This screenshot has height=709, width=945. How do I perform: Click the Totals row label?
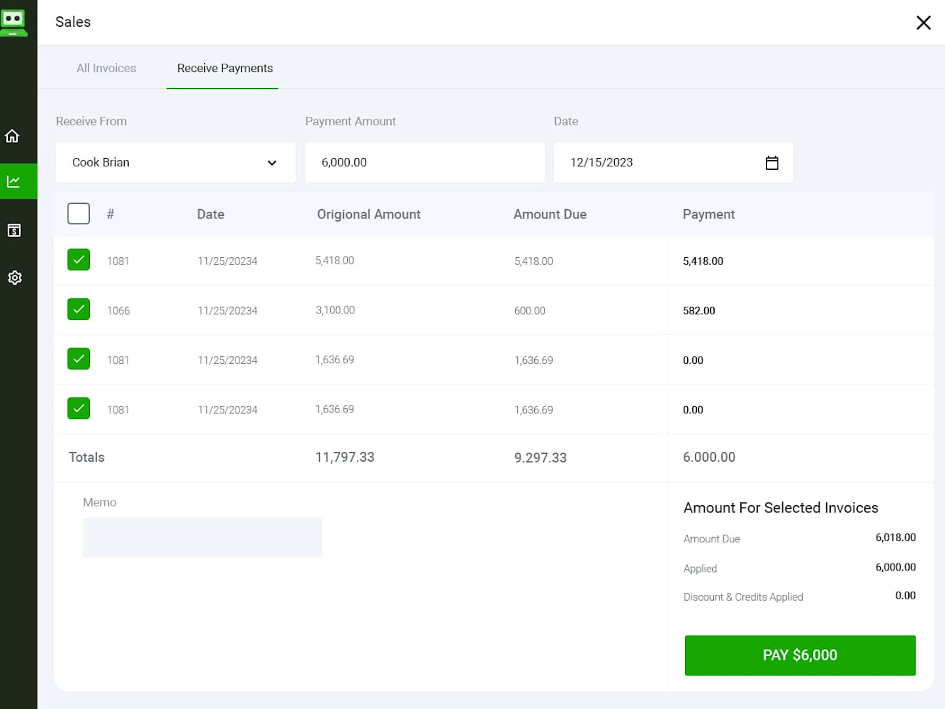87,457
